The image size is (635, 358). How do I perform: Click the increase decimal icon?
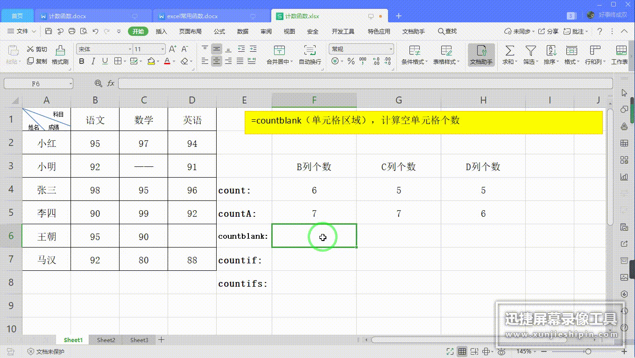point(376,61)
